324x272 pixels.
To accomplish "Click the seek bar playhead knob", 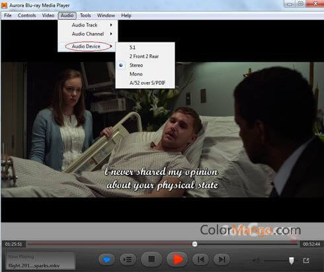I will [x=194, y=244].
